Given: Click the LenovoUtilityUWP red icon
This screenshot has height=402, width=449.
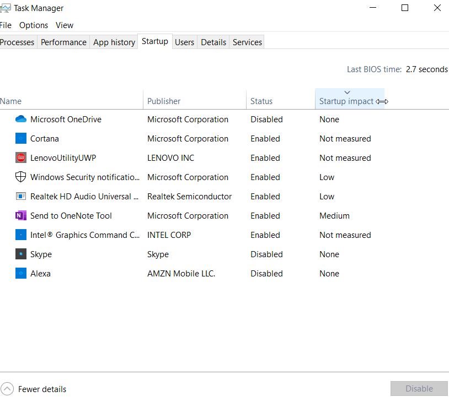Looking at the screenshot, I should (x=20, y=157).
